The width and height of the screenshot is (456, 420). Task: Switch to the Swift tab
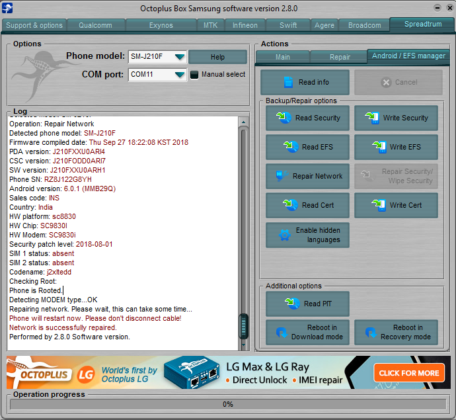(288, 25)
